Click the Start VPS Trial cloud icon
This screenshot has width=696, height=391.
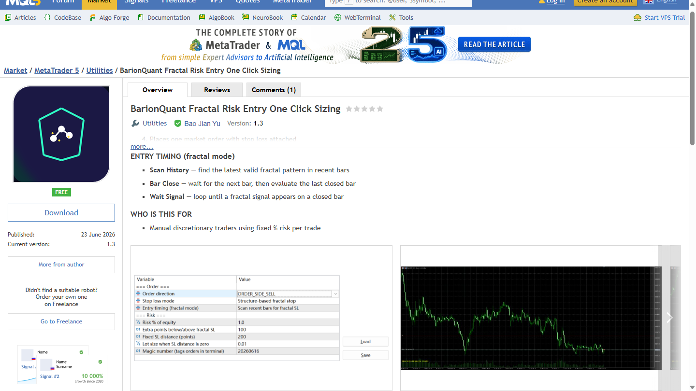pos(638,17)
